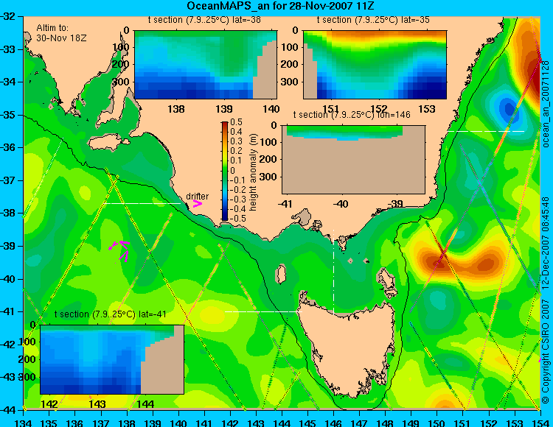Click depth label 300 of the lon=146 inset
Screen dimensions: 553x427
268,177
